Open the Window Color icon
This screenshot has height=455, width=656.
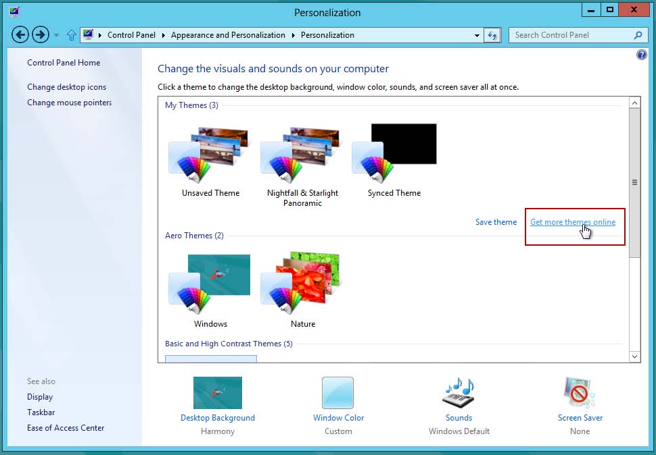[338, 394]
